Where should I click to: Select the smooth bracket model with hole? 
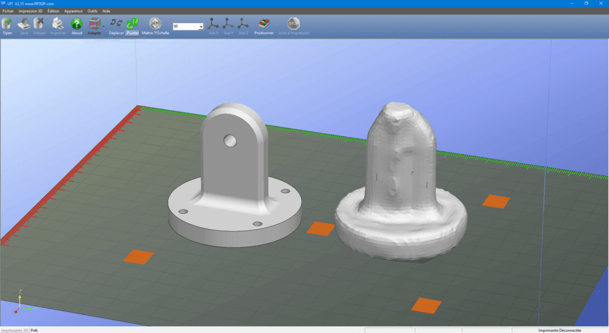[234, 175]
